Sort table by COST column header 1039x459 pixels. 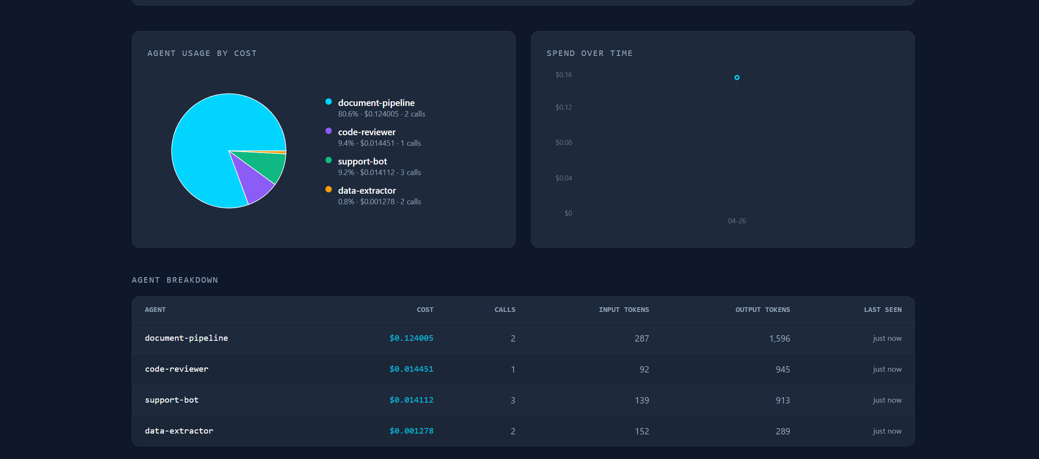425,310
